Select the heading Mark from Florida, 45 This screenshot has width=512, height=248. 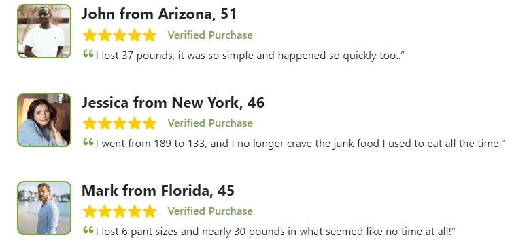(158, 190)
